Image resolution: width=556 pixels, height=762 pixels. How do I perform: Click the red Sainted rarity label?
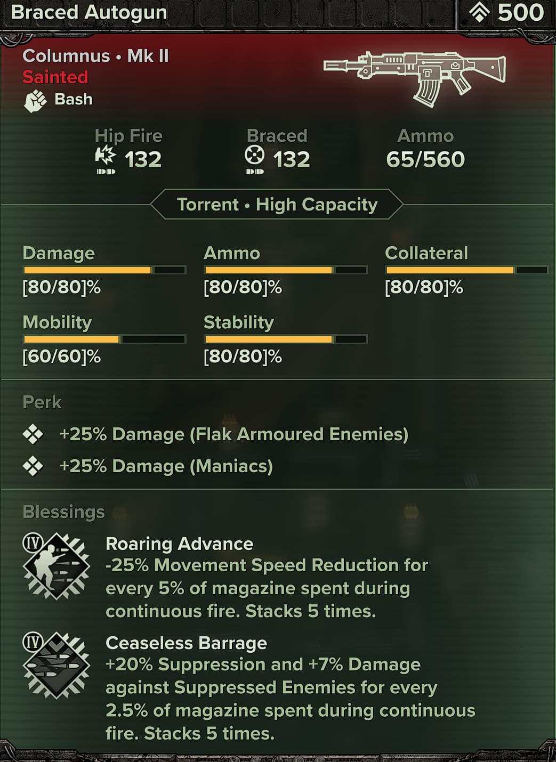55,77
